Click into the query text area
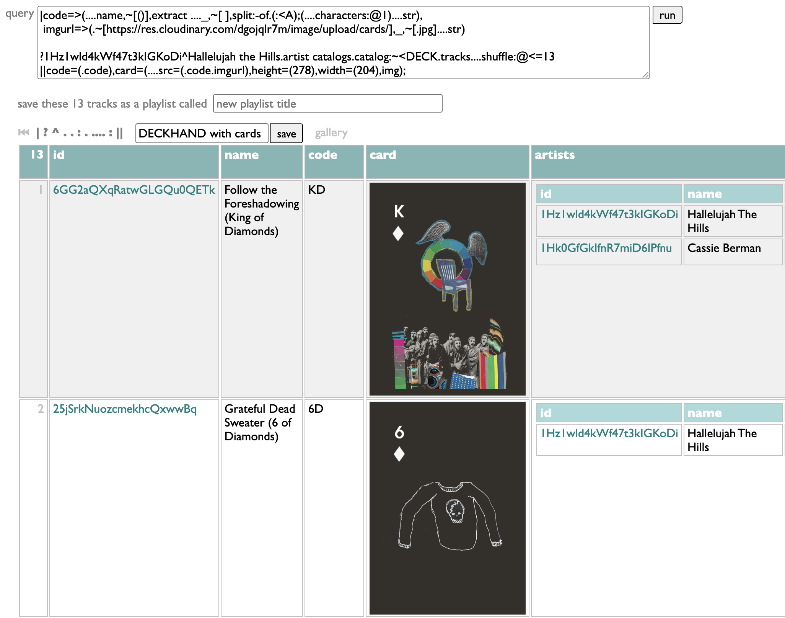Screen dimensions: 785x618 coord(343,43)
